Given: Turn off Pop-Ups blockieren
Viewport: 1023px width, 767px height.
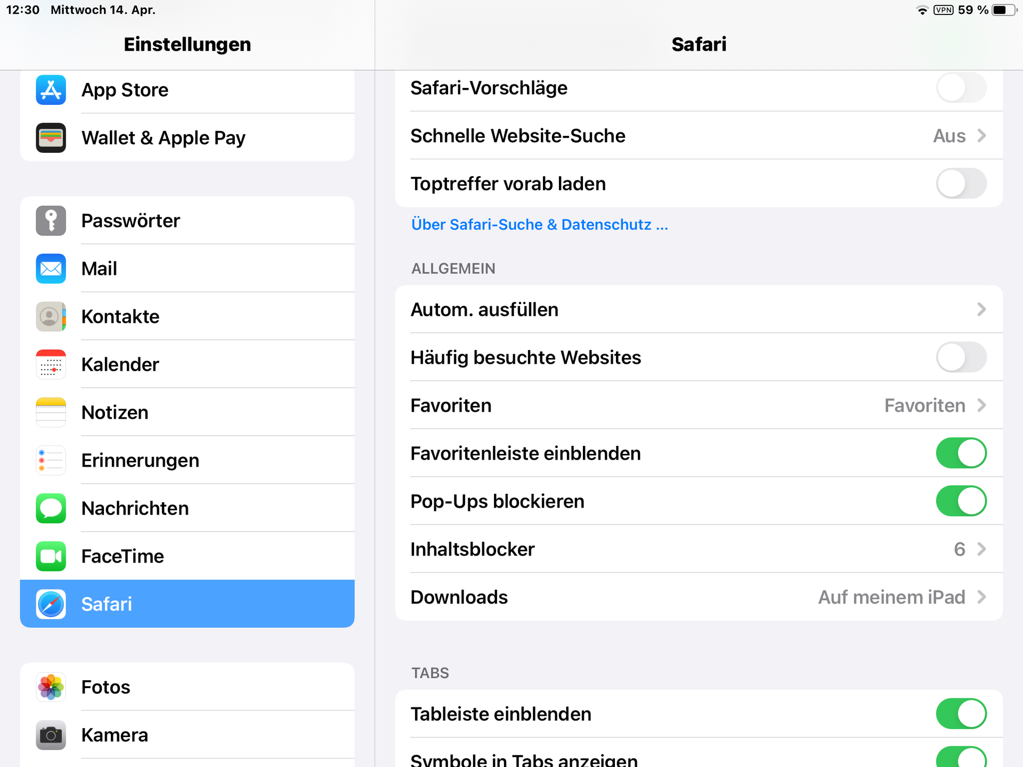Looking at the screenshot, I should (x=961, y=501).
